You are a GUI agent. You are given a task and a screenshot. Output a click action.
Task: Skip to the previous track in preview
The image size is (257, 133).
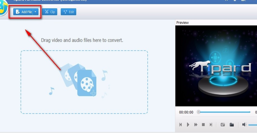[181, 125]
